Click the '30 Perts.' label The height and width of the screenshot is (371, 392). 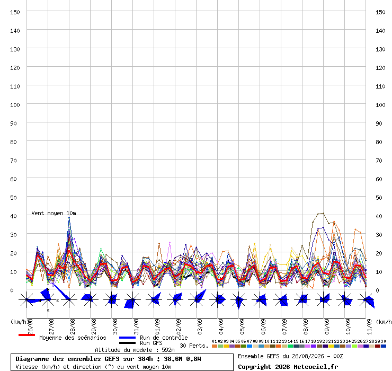pyautogui.click(x=194, y=346)
